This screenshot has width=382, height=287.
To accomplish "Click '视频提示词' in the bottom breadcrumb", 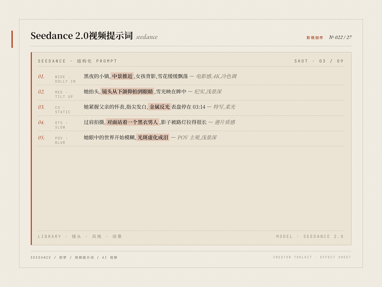I will [x=84, y=257].
